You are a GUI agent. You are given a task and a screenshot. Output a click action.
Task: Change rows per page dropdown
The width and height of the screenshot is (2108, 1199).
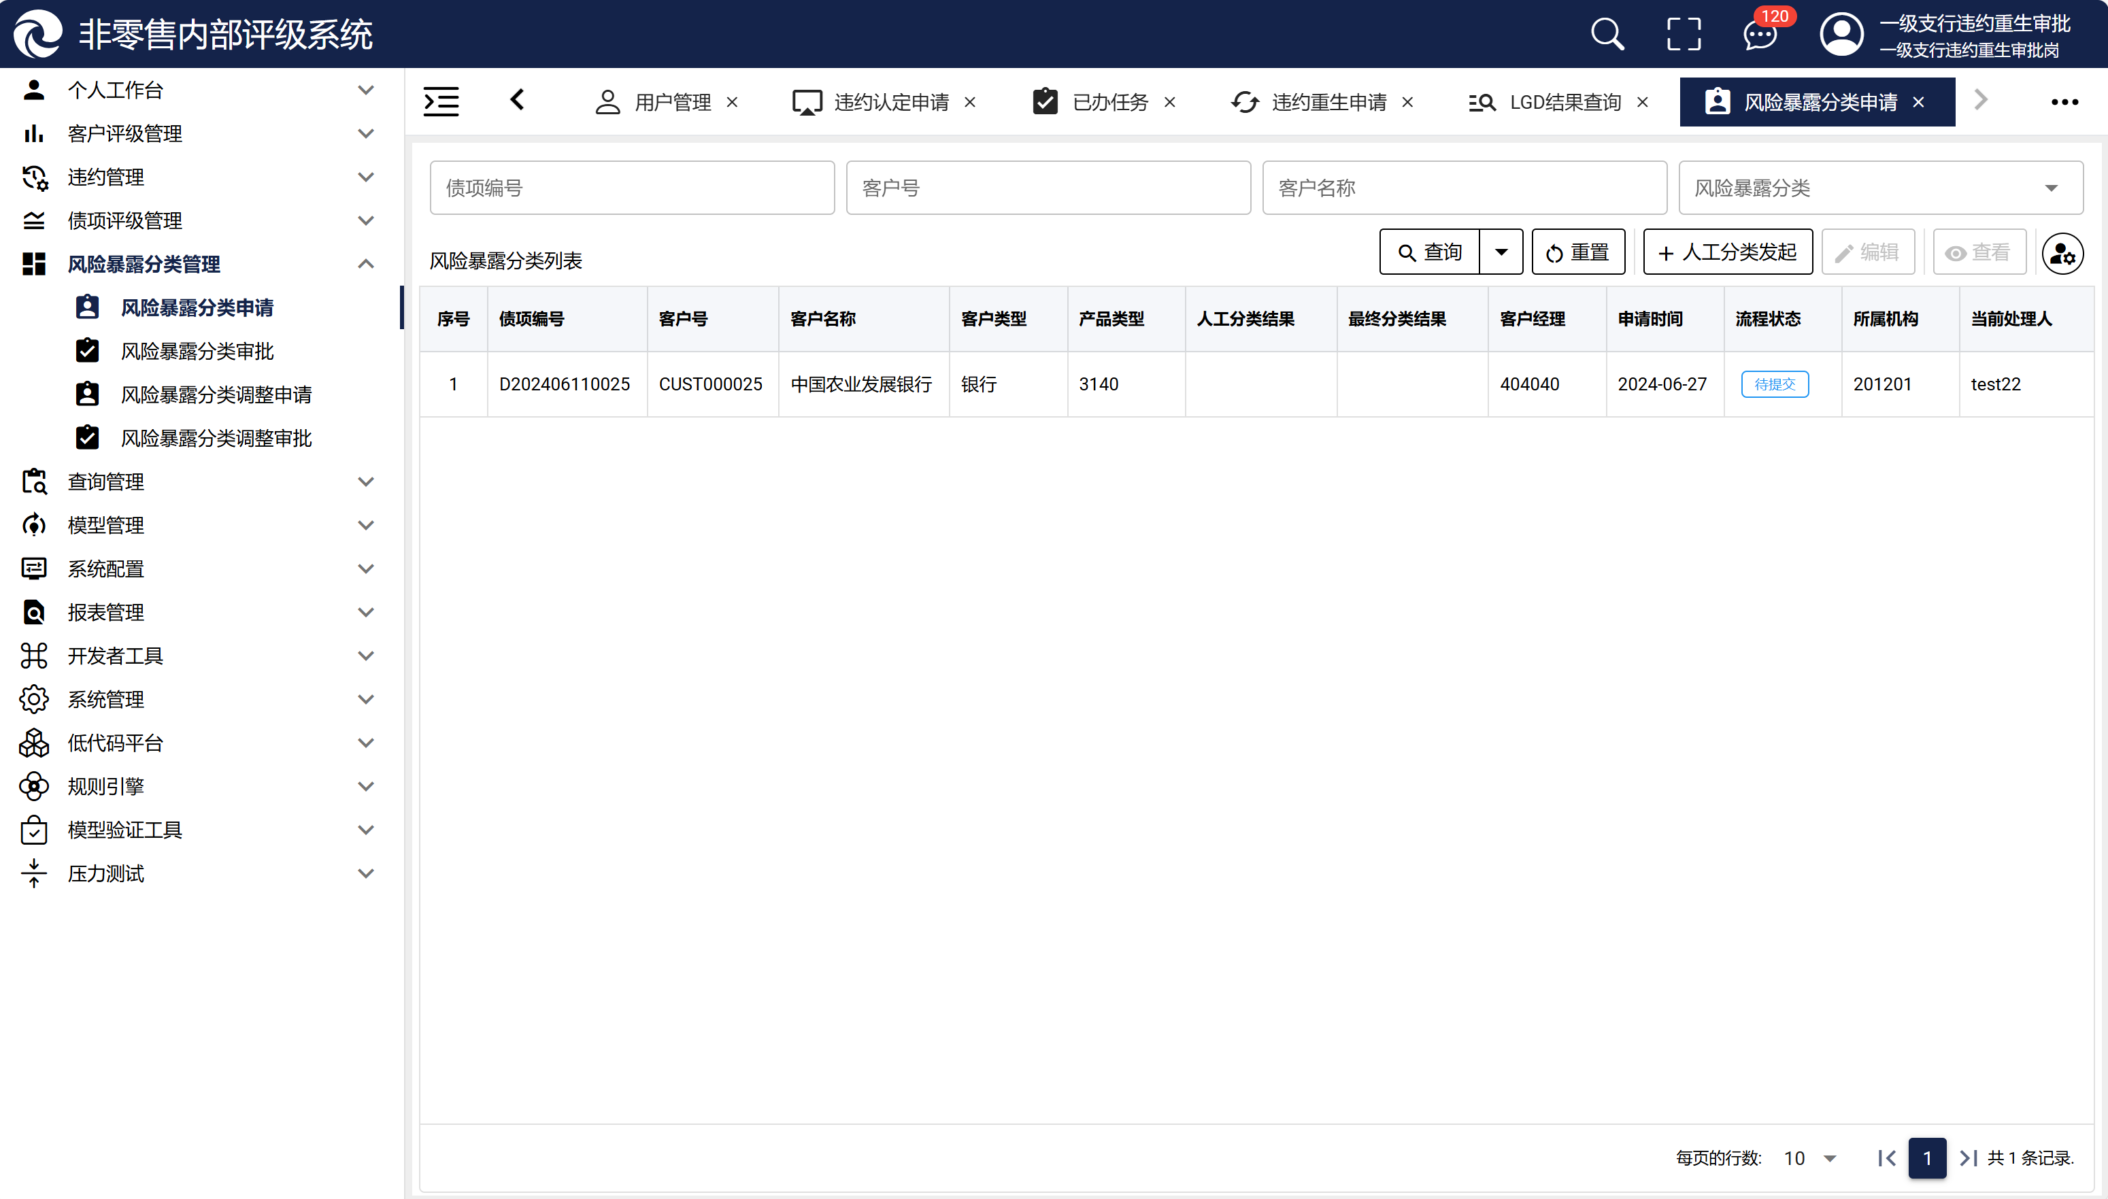1811,1159
